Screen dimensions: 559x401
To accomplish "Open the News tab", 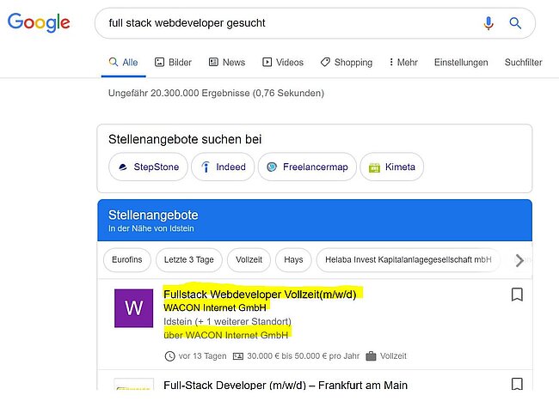I will click(227, 63).
